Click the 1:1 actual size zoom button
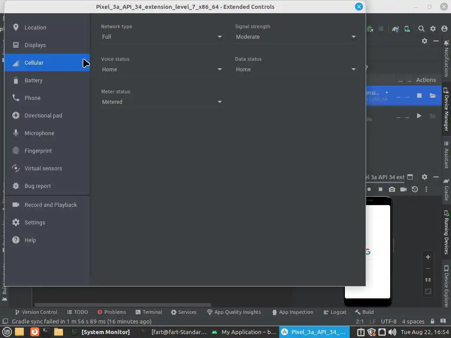 click(428, 280)
